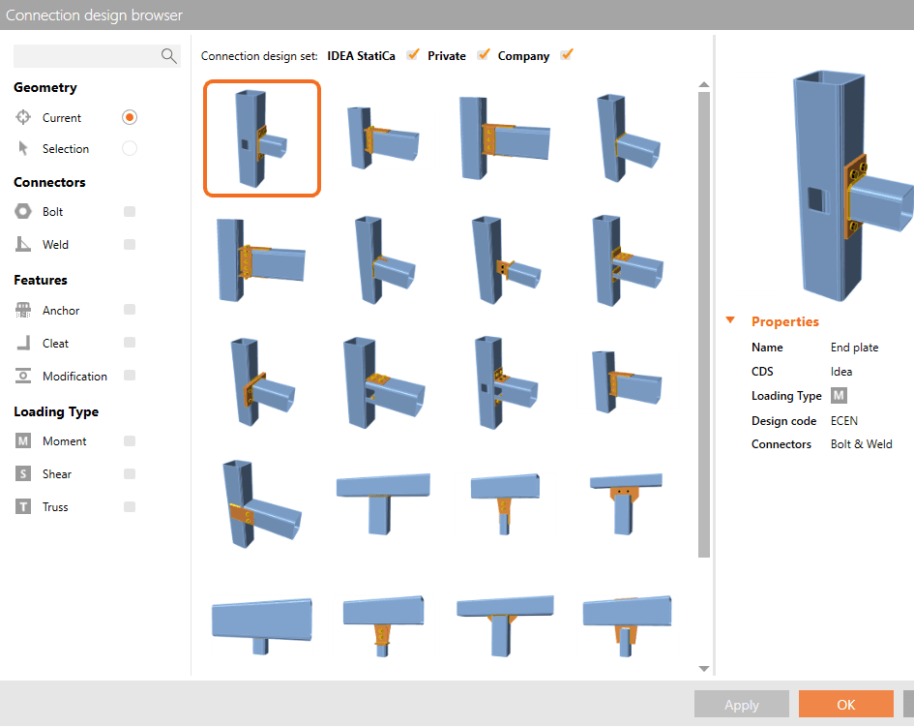Image resolution: width=914 pixels, height=727 pixels.
Task: Select first-row fourth welded connection thumbnail
Action: (x=628, y=138)
